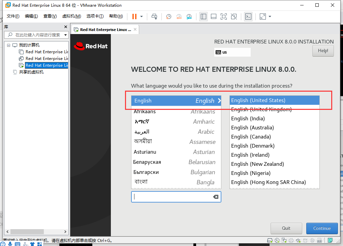Screen dimensions: 343x246
Task: Select Assamese in the language list
Action: 176,142
